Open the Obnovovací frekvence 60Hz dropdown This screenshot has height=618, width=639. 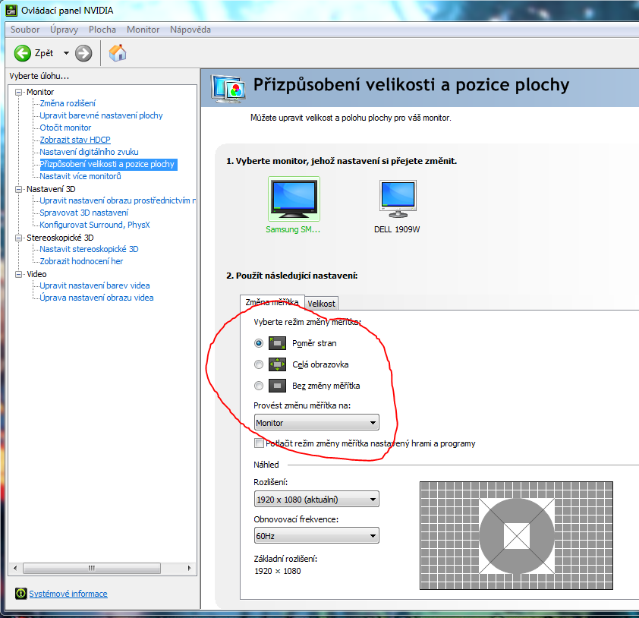[316, 536]
